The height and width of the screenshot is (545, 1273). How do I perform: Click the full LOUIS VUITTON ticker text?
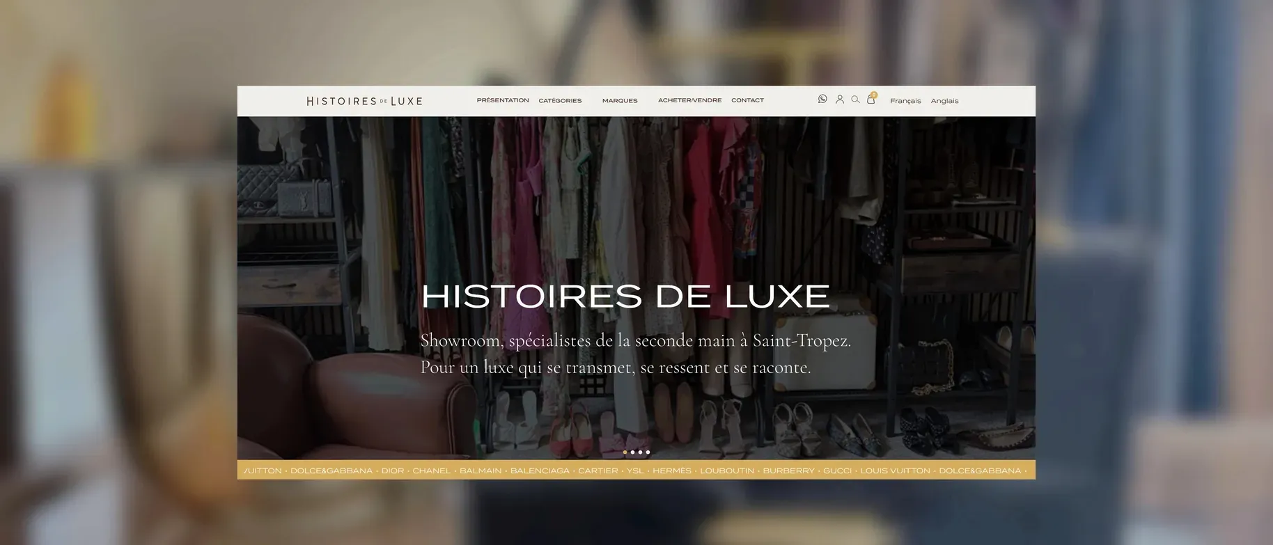pos(895,471)
